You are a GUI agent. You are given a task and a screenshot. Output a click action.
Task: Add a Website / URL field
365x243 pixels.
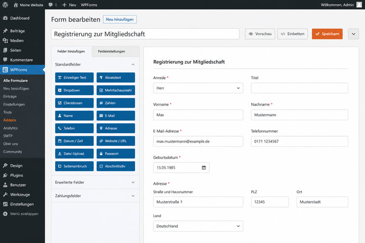(116, 141)
